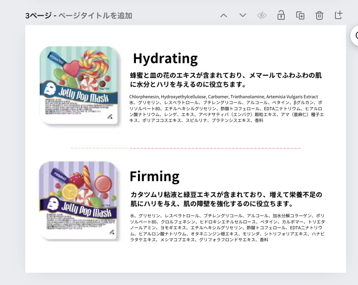The width and height of the screenshot is (358, 285).
Task: Select the bold Firming description starting カタツムリ粘液
Action: 226,199
